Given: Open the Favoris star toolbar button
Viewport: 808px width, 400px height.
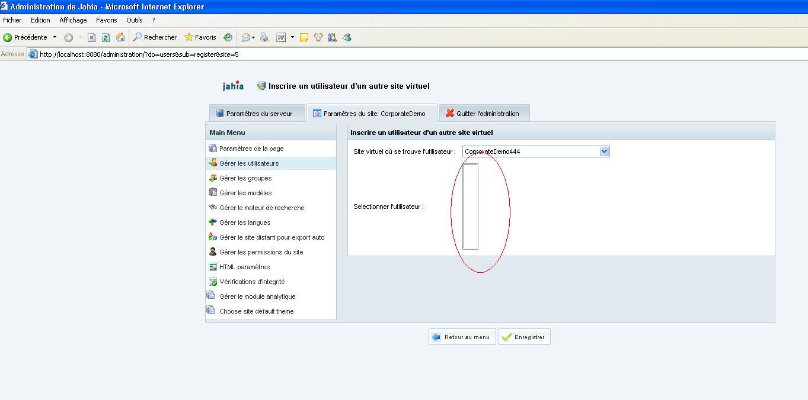Looking at the screenshot, I should coord(200,37).
